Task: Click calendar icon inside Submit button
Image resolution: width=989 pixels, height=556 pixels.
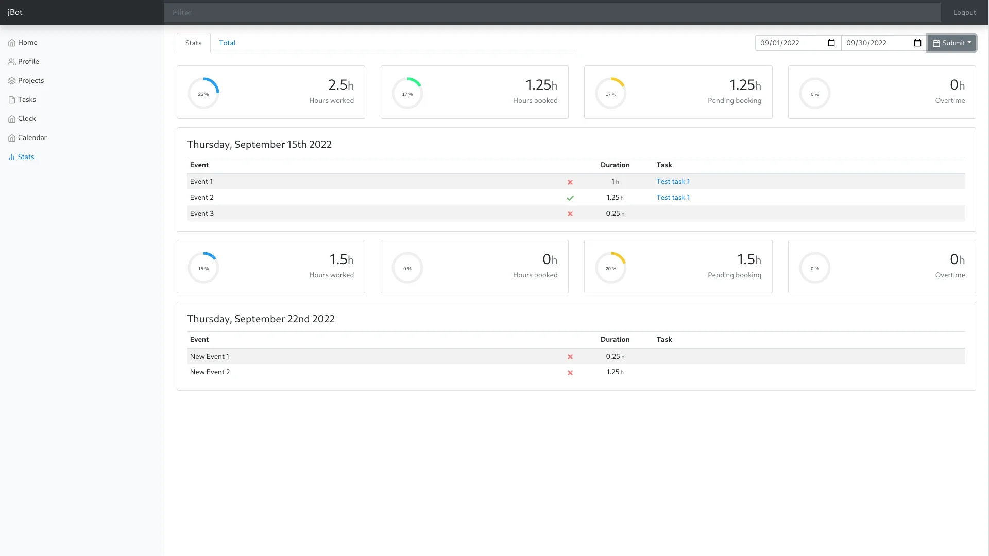Action: click(x=936, y=43)
